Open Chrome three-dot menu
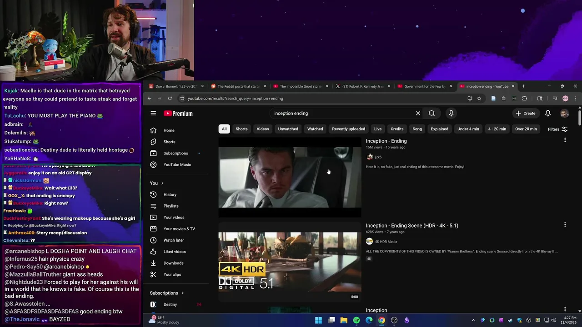Viewport: 582px width, 327px height. click(576, 98)
